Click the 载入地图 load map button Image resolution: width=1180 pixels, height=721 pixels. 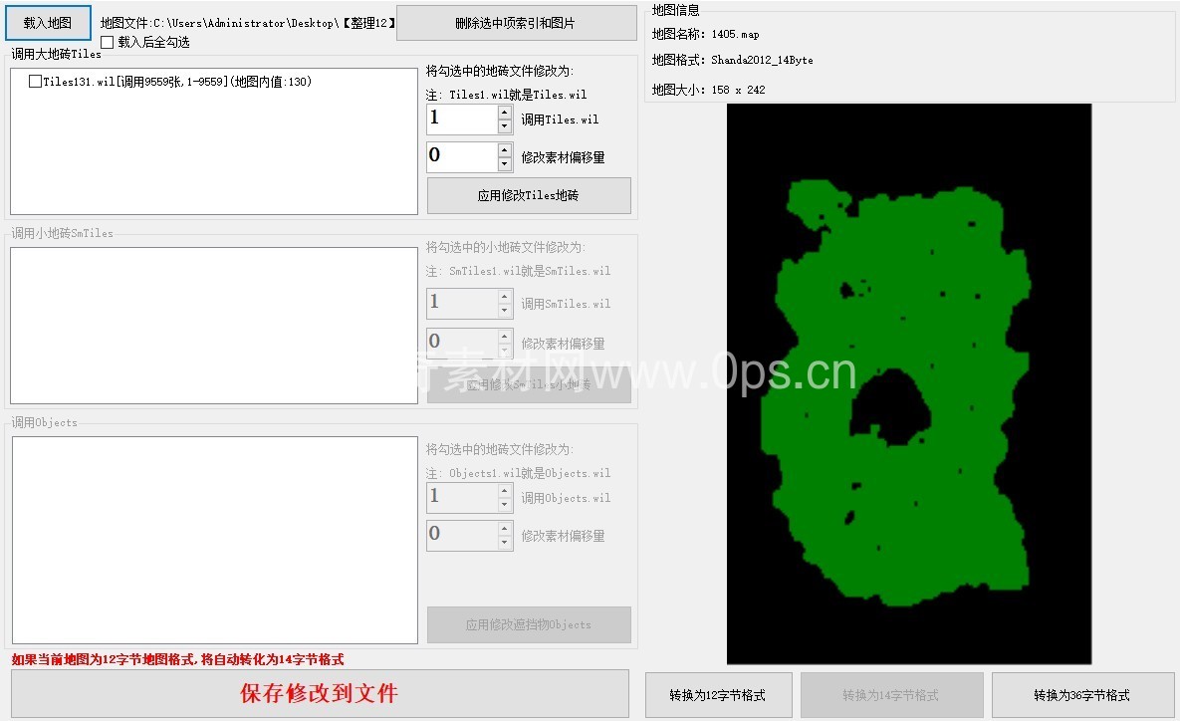coord(48,22)
